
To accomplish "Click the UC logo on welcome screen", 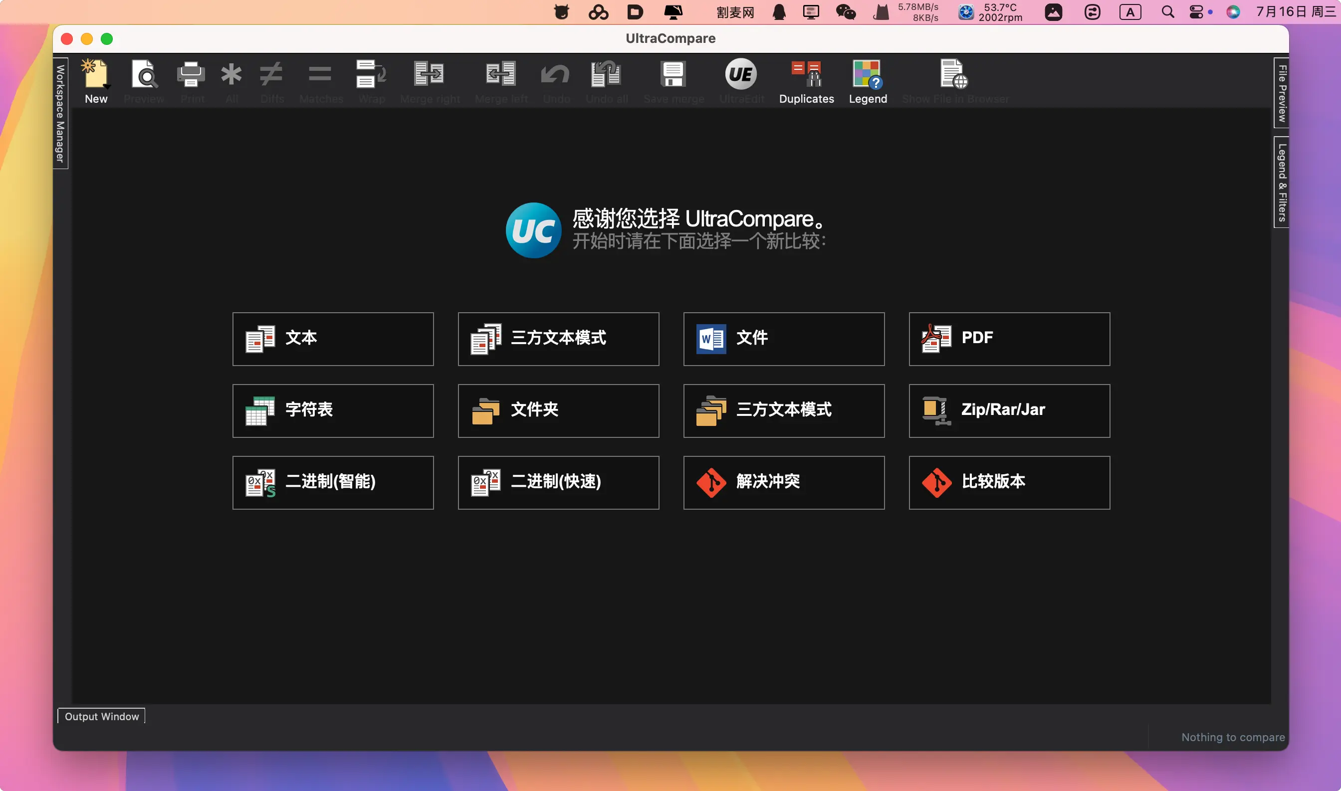I will tap(533, 230).
